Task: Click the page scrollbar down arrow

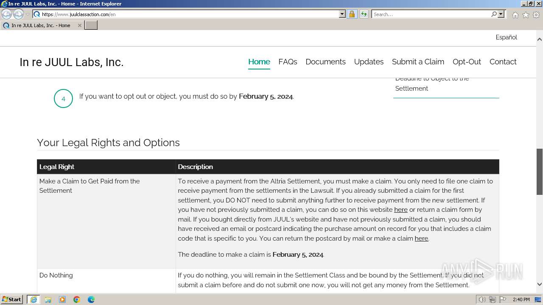Action: point(540,285)
